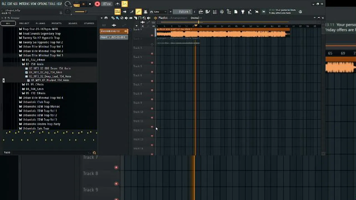
Task: Open the Channel rack view icon
Action: [x=215, y=12]
